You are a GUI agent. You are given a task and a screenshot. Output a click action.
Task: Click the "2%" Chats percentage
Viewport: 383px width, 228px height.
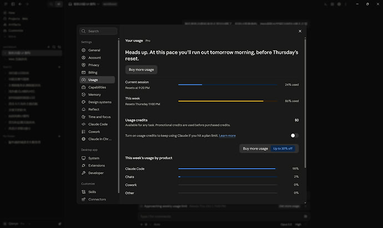296,177
